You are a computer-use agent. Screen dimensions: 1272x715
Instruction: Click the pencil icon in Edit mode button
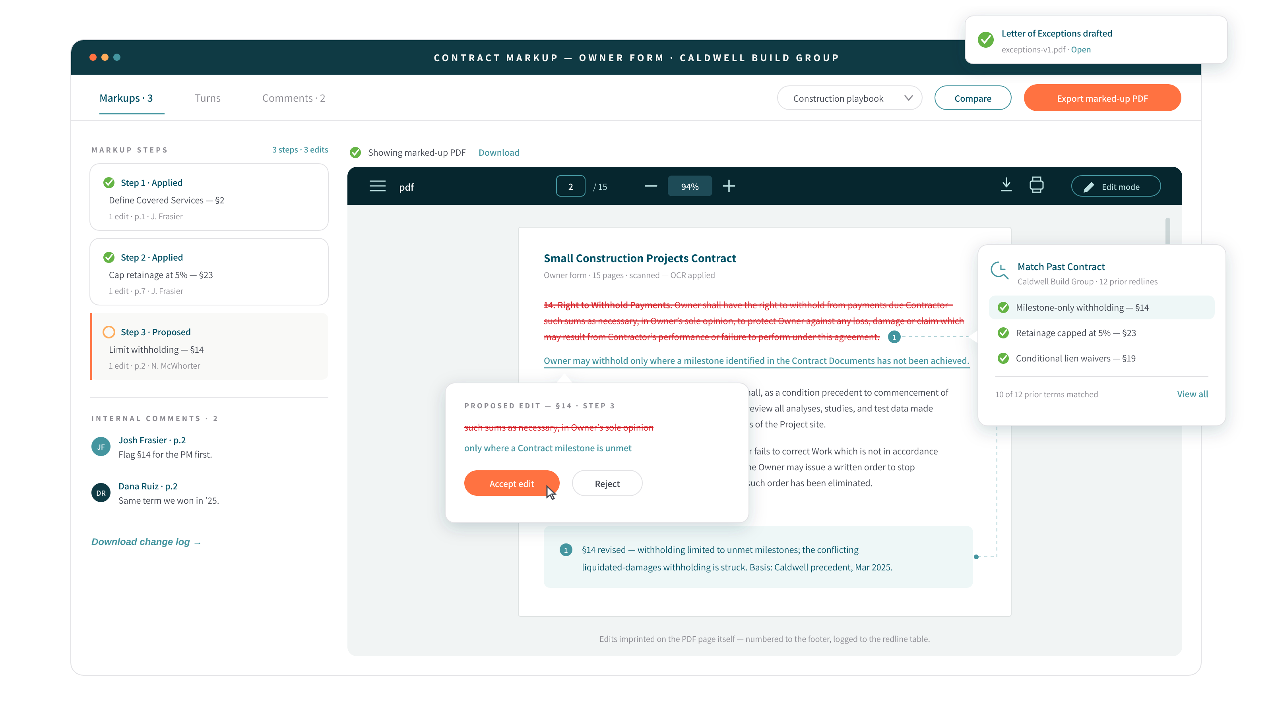tap(1088, 187)
